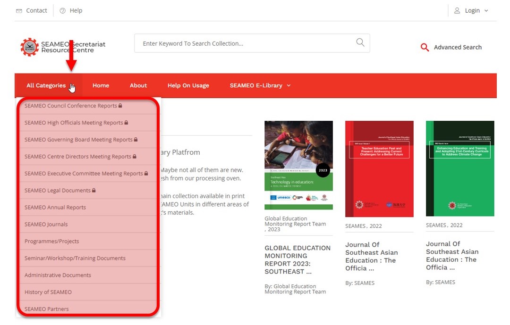Screen dimensions: 510x325
Task: Select Seminar/Workshop/Training Documents category
Action: [75, 258]
